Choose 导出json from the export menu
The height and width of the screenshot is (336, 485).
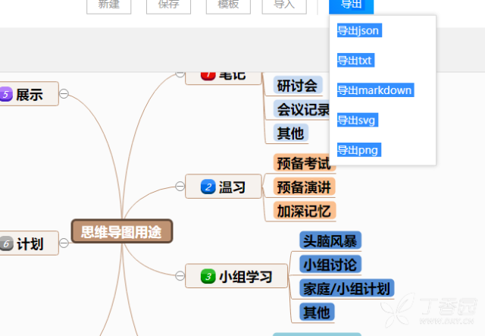358,30
